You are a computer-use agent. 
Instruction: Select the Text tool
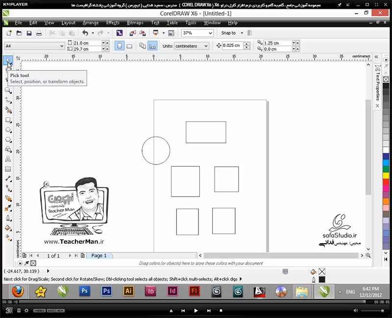(8, 159)
